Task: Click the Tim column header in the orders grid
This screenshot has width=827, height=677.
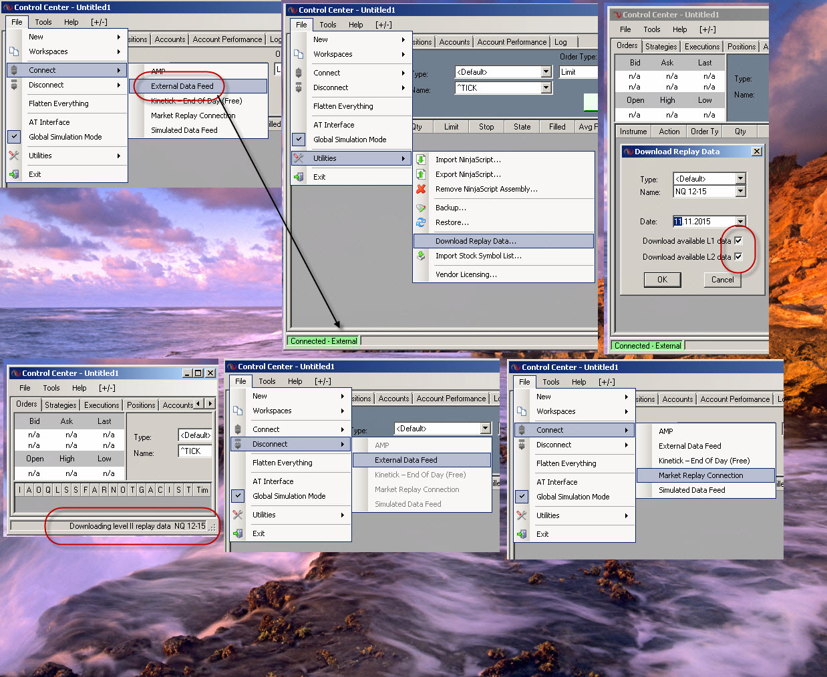Action: click(202, 490)
